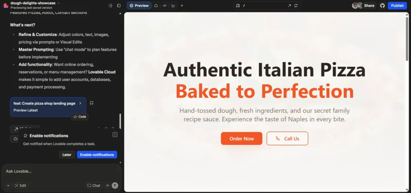Click the Code chip below the feature card
The width and height of the screenshot is (411, 193).
click(x=80, y=117)
